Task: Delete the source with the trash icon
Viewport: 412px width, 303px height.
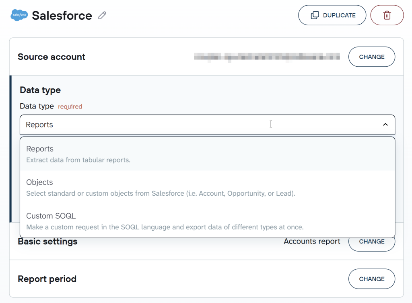Action: click(x=387, y=15)
